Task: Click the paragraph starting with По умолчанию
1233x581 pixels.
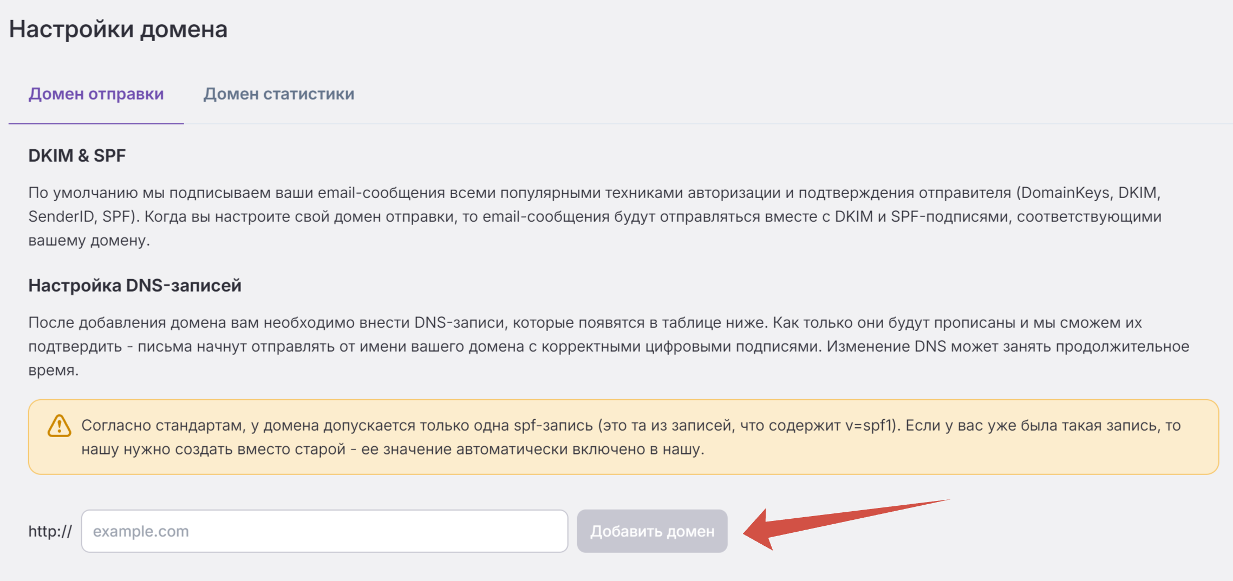Action: [x=595, y=216]
